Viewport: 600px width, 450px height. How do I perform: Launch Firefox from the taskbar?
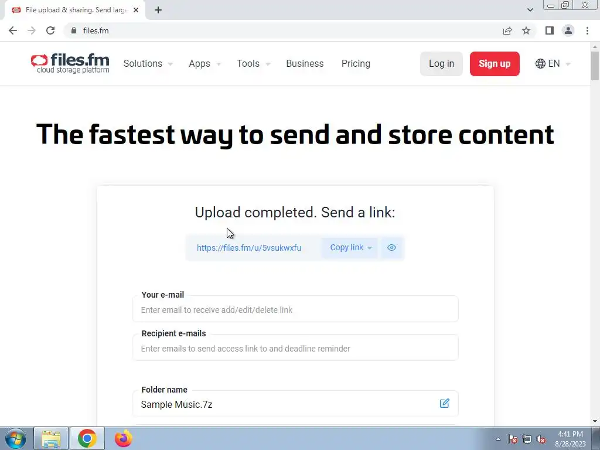(123, 438)
